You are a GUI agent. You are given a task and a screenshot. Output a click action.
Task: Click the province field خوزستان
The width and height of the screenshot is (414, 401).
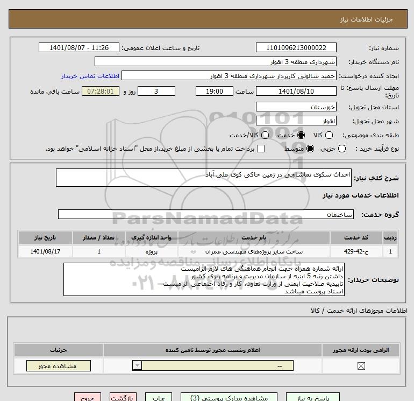(x=296, y=107)
